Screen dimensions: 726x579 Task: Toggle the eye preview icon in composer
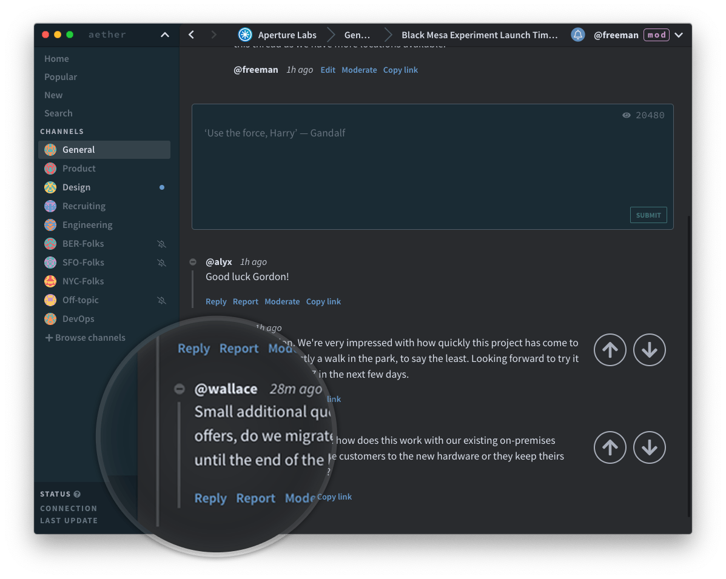627,115
